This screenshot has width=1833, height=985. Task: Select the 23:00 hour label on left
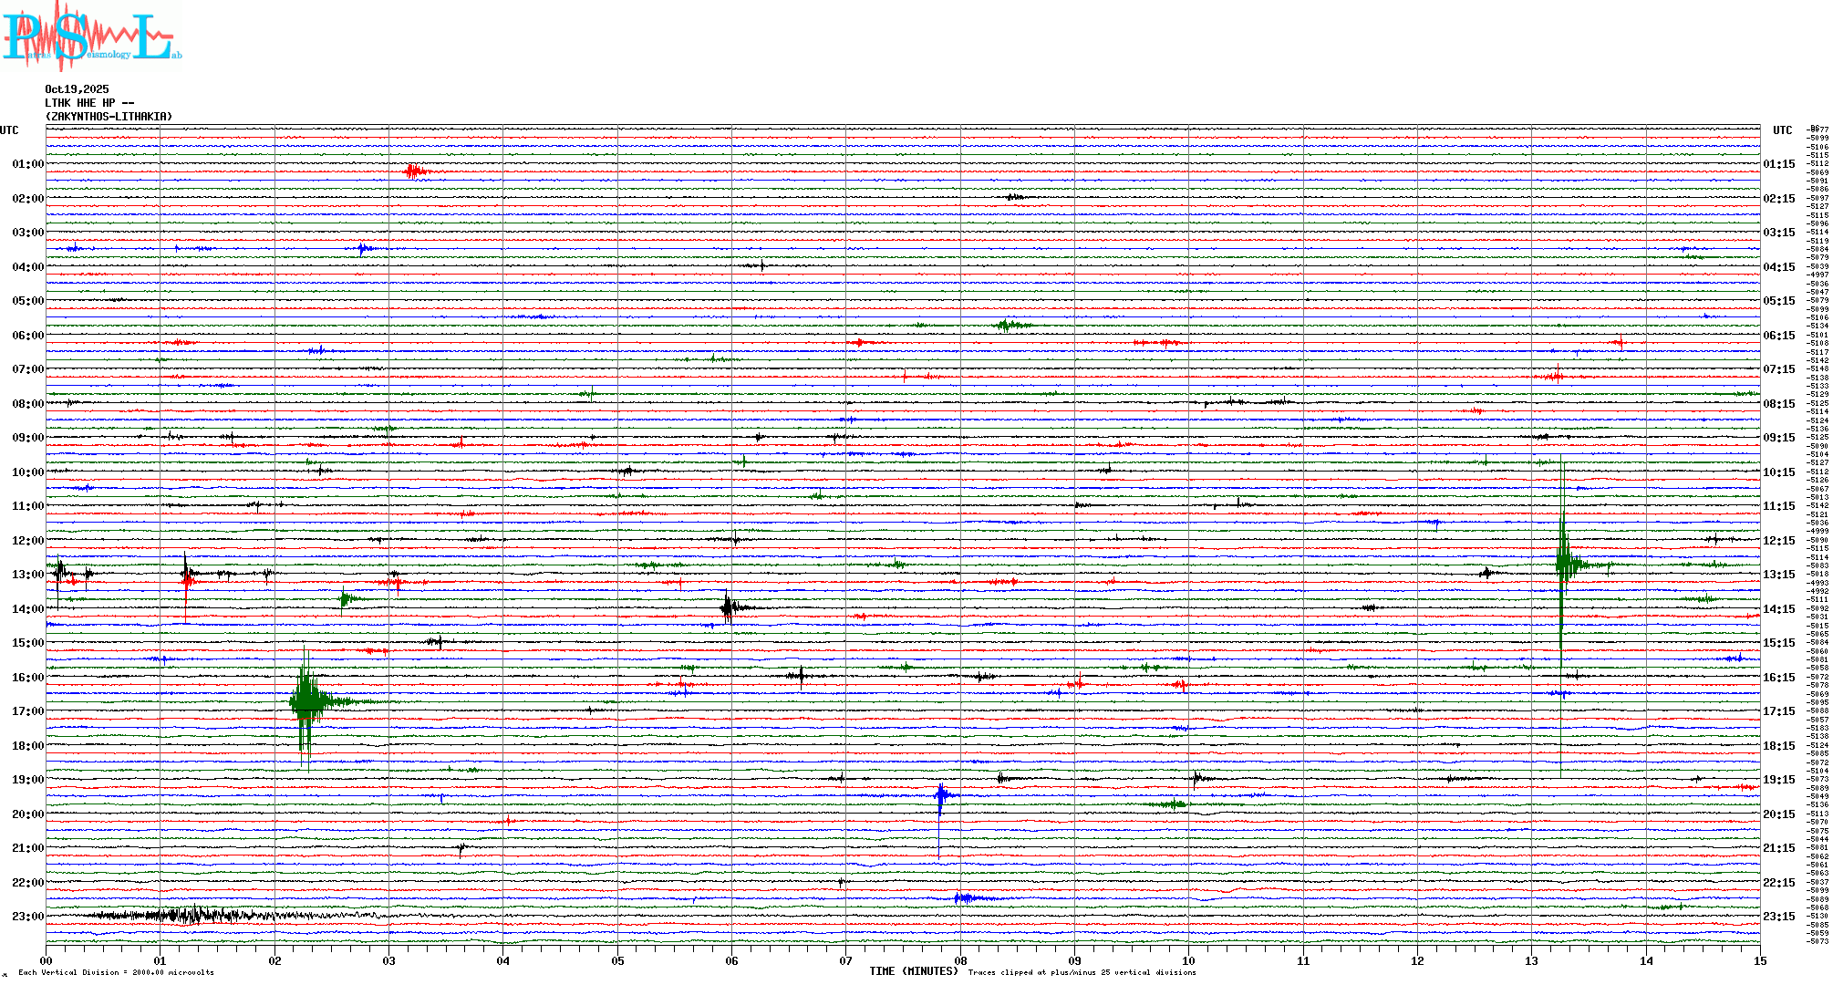[27, 917]
